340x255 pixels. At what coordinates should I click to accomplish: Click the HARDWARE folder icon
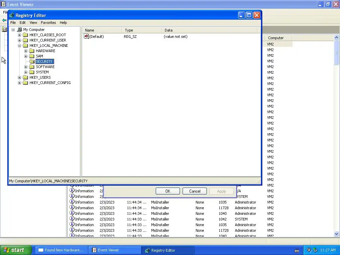coord(32,51)
